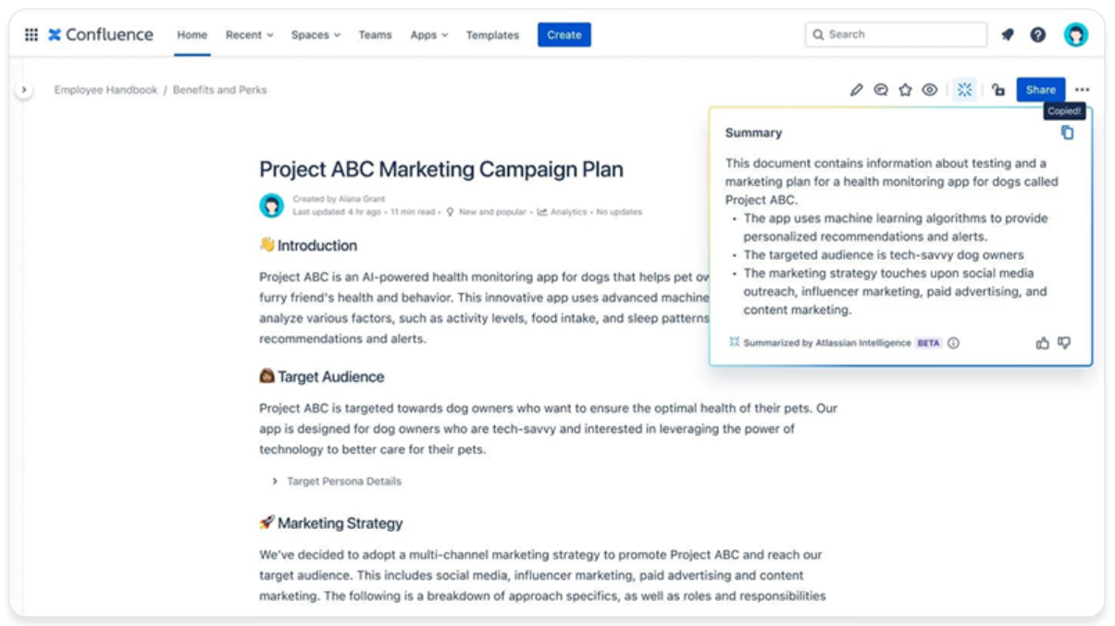
Task: Click the edit pencil icon
Action: pos(856,90)
